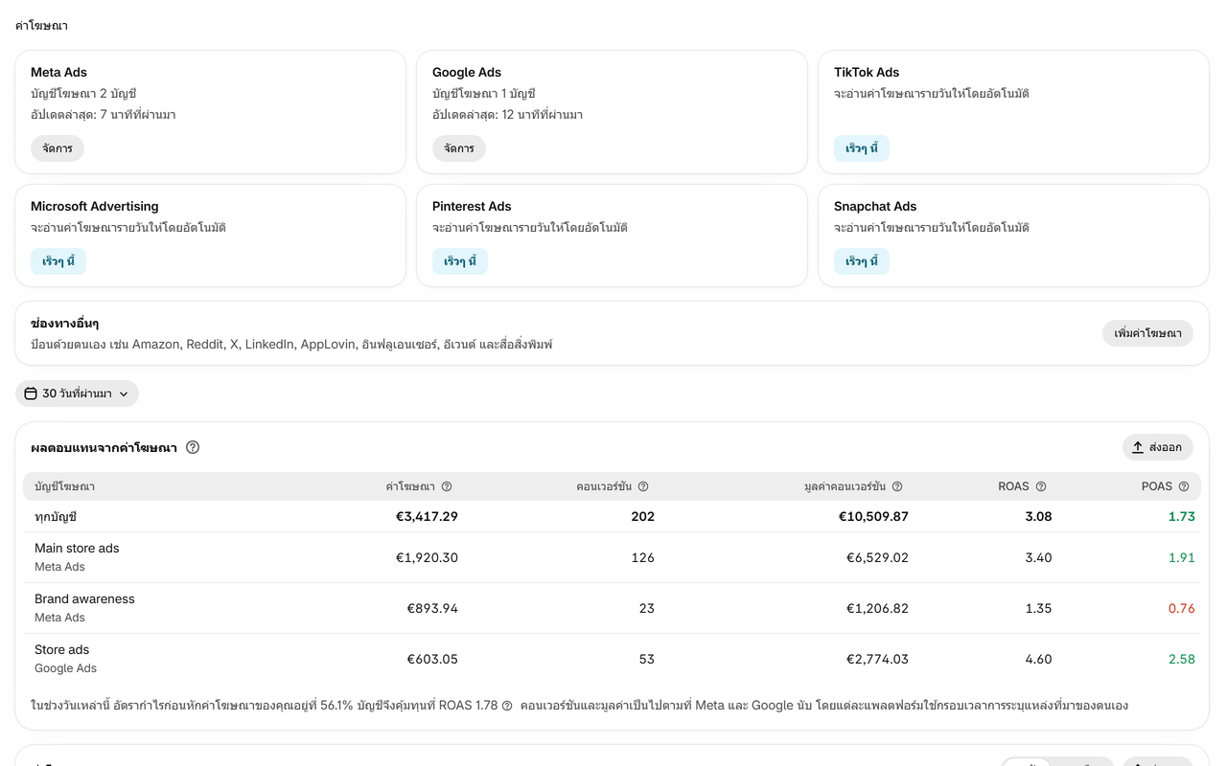Select the Brand awareness row name

[x=84, y=599]
